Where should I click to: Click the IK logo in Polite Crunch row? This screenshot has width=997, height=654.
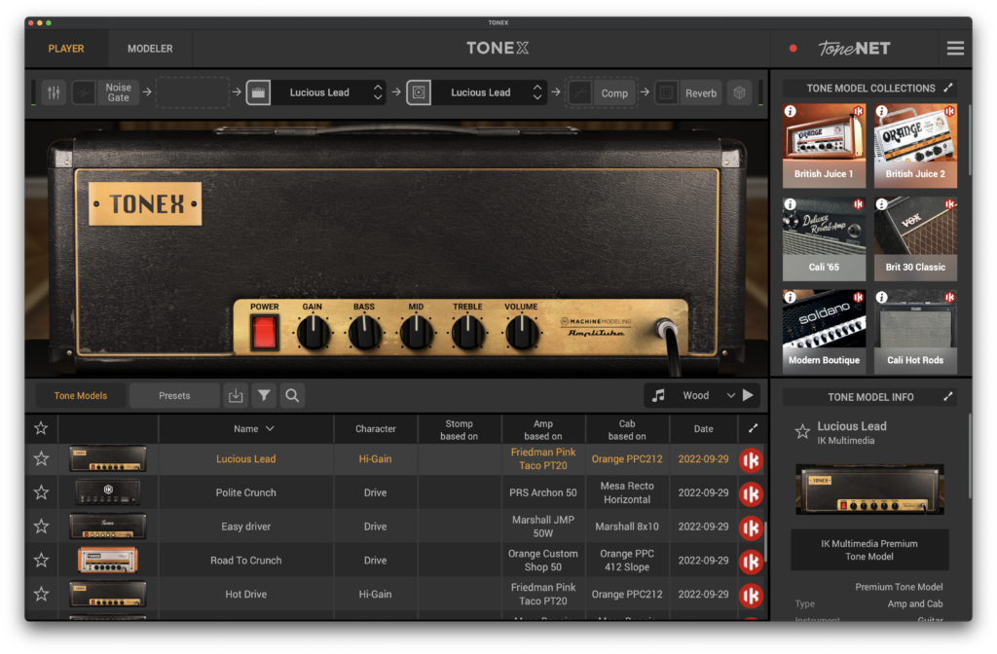(751, 494)
